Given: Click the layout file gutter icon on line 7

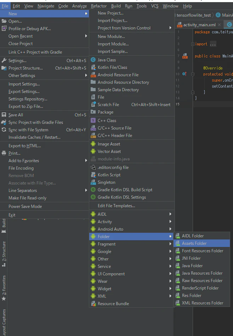Looking at the screenshot, I should click(185, 56).
